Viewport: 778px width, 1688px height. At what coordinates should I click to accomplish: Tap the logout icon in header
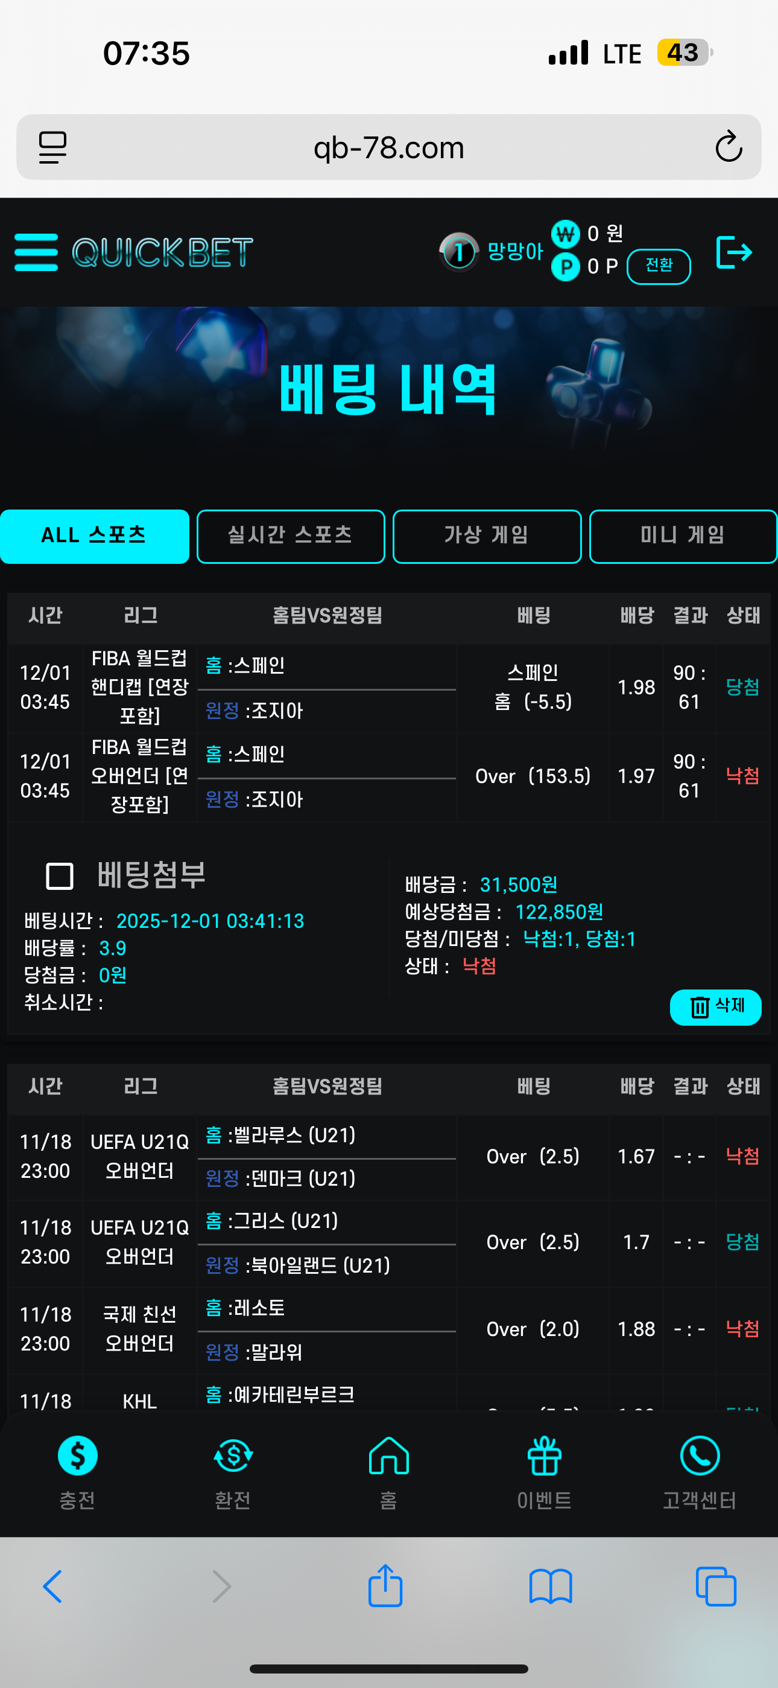[x=733, y=252]
